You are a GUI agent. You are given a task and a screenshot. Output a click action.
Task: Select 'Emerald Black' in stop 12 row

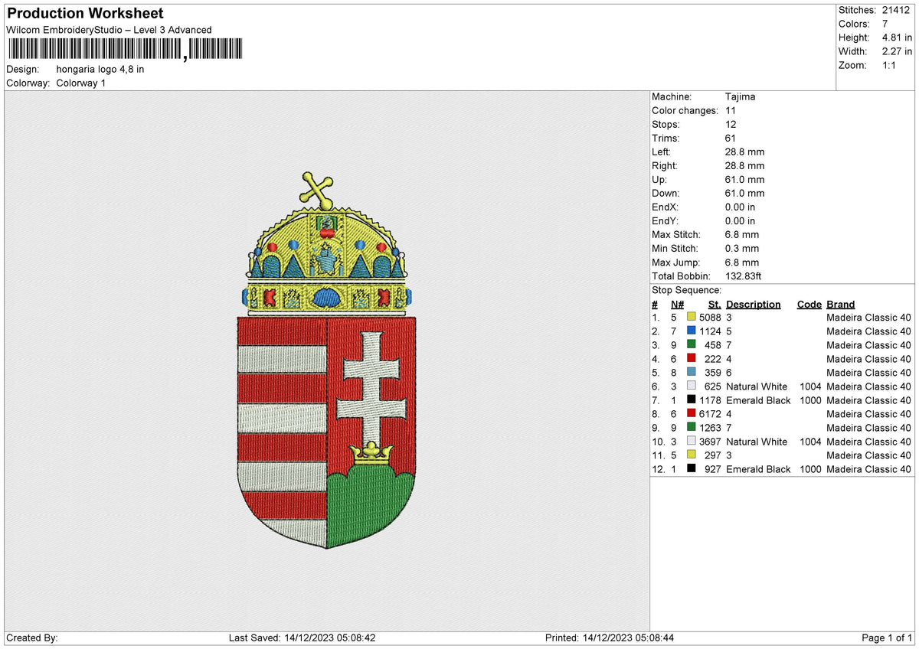[758, 468]
